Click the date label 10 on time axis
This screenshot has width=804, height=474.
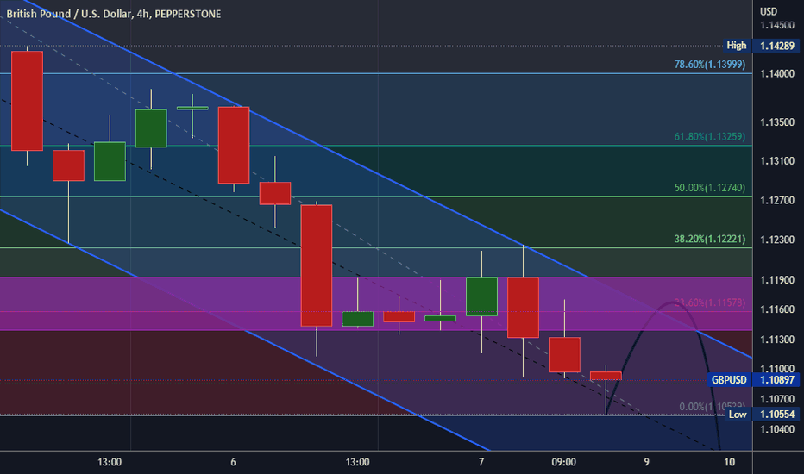point(729,462)
